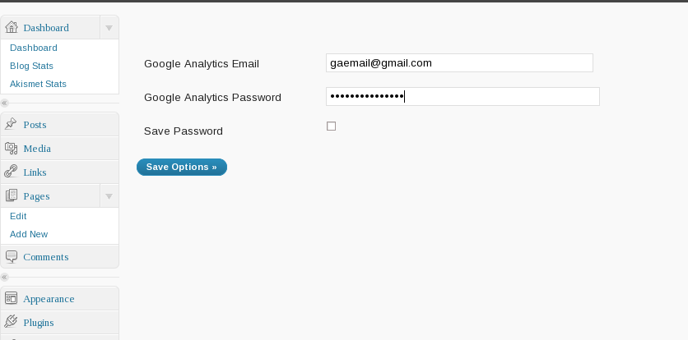Viewport: 688px width, 340px height.
Task: Open the Edit pages link
Action: [18, 216]
